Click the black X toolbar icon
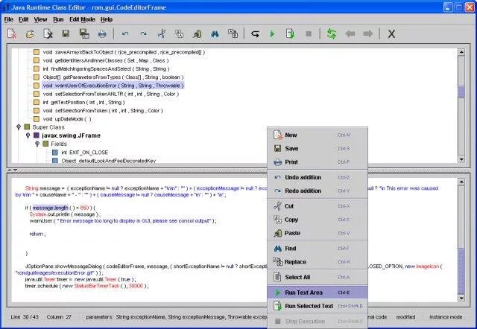The image size is (477, 329). click(391, 33)
